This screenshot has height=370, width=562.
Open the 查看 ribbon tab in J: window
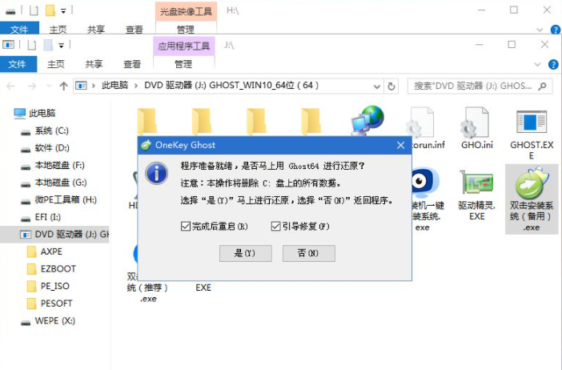coord(133,64)
